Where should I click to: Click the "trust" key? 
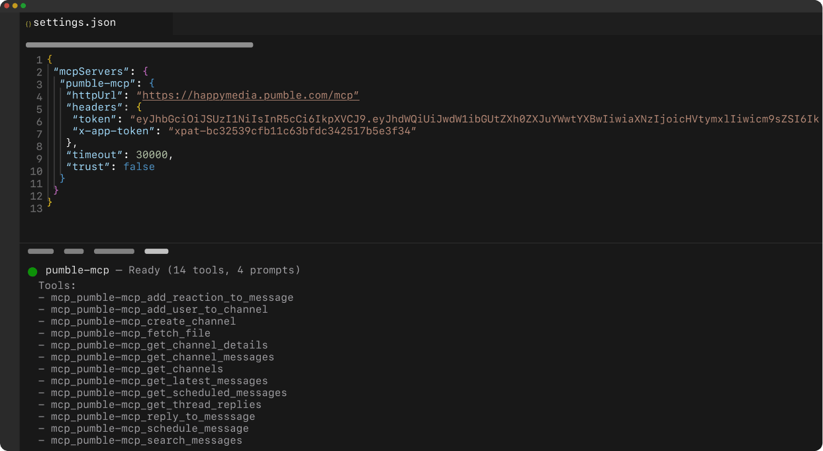tap(89, 167)
